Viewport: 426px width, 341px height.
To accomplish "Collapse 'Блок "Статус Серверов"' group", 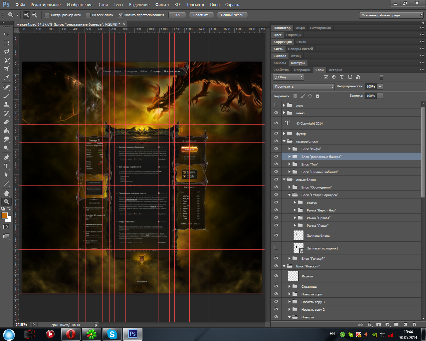I will [x=290, y=195].
